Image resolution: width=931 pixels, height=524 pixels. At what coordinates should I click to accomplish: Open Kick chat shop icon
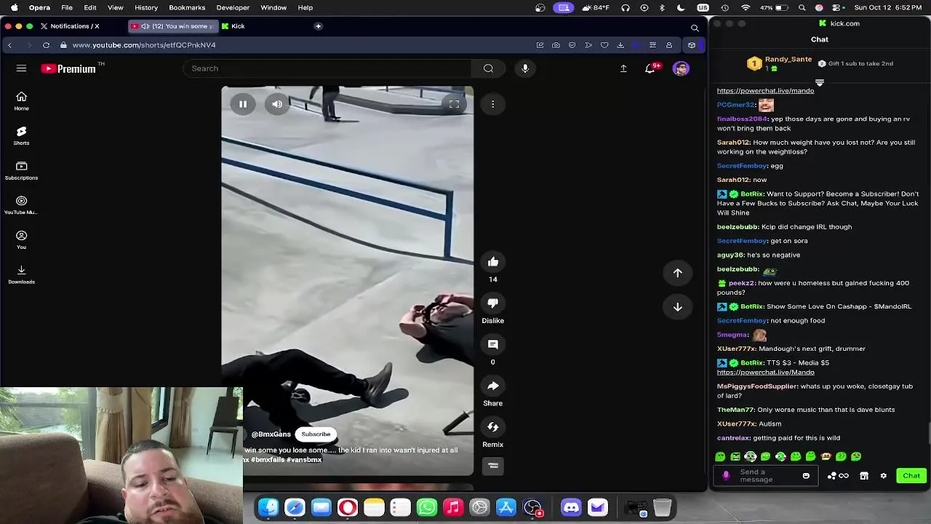click(864, 476)
